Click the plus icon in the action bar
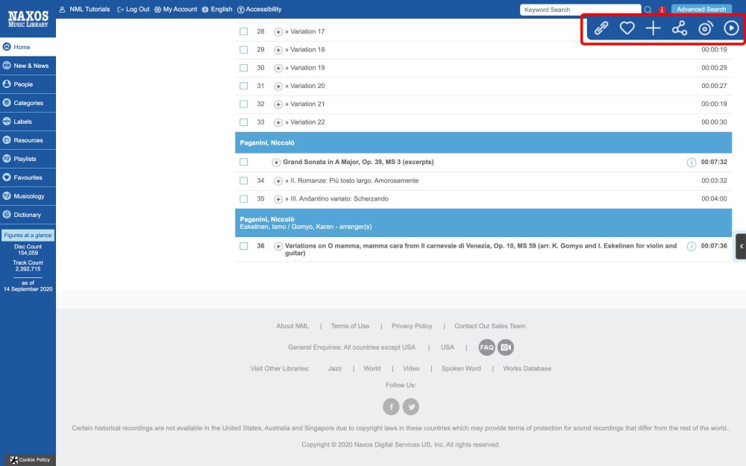This screenshot has height=466, width=746. pos(653,28)
